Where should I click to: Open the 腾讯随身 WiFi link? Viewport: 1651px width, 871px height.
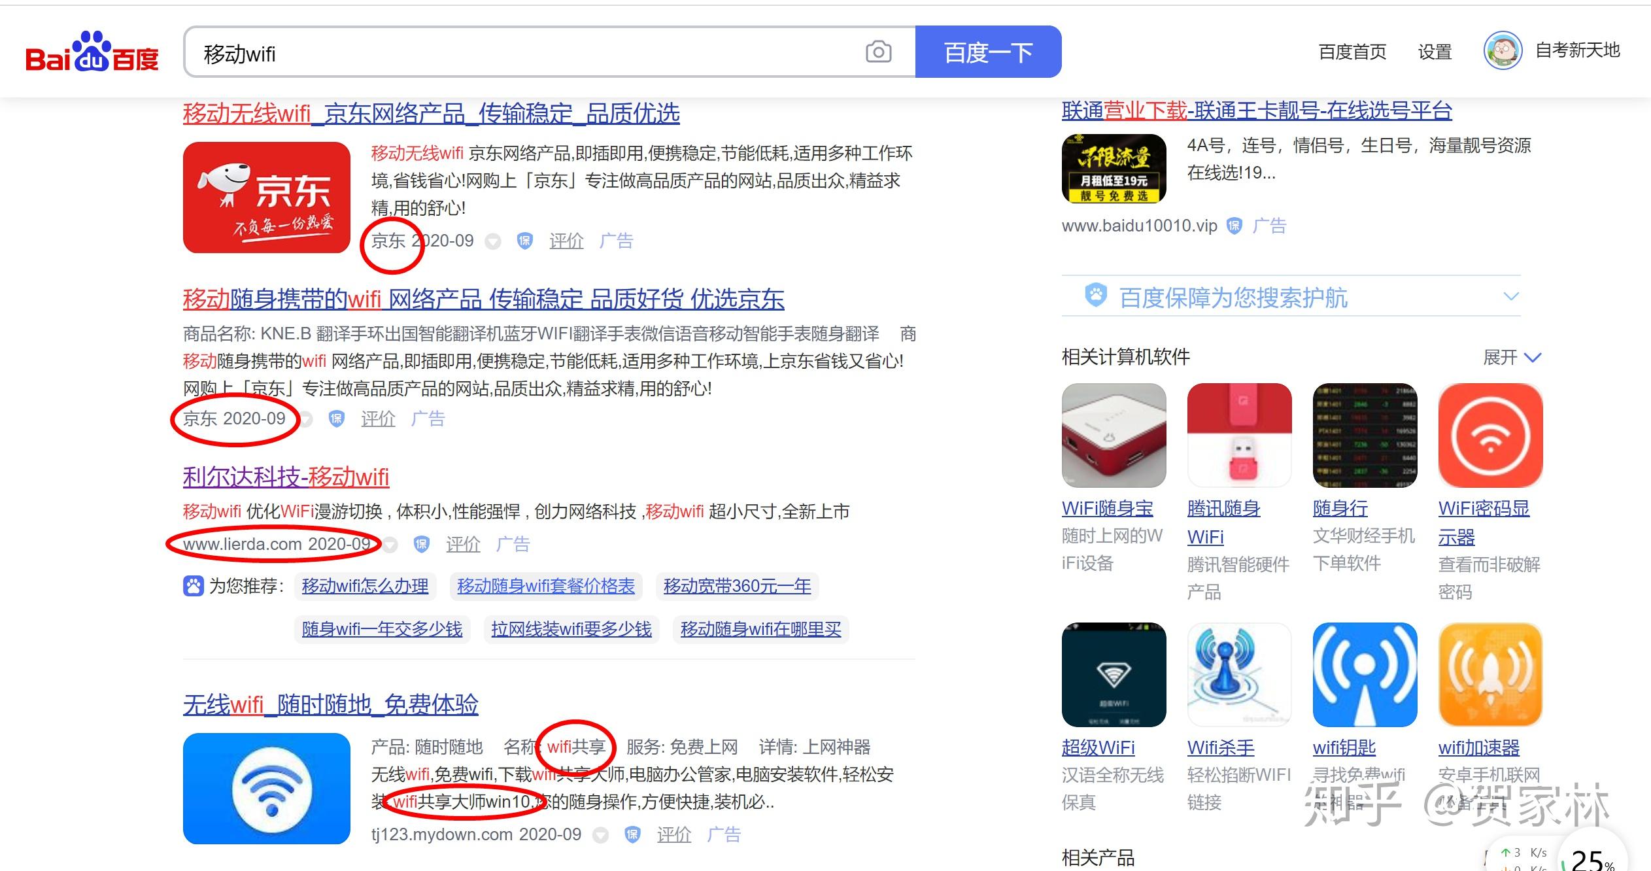pyautogui.click(x=1223, y=522)
